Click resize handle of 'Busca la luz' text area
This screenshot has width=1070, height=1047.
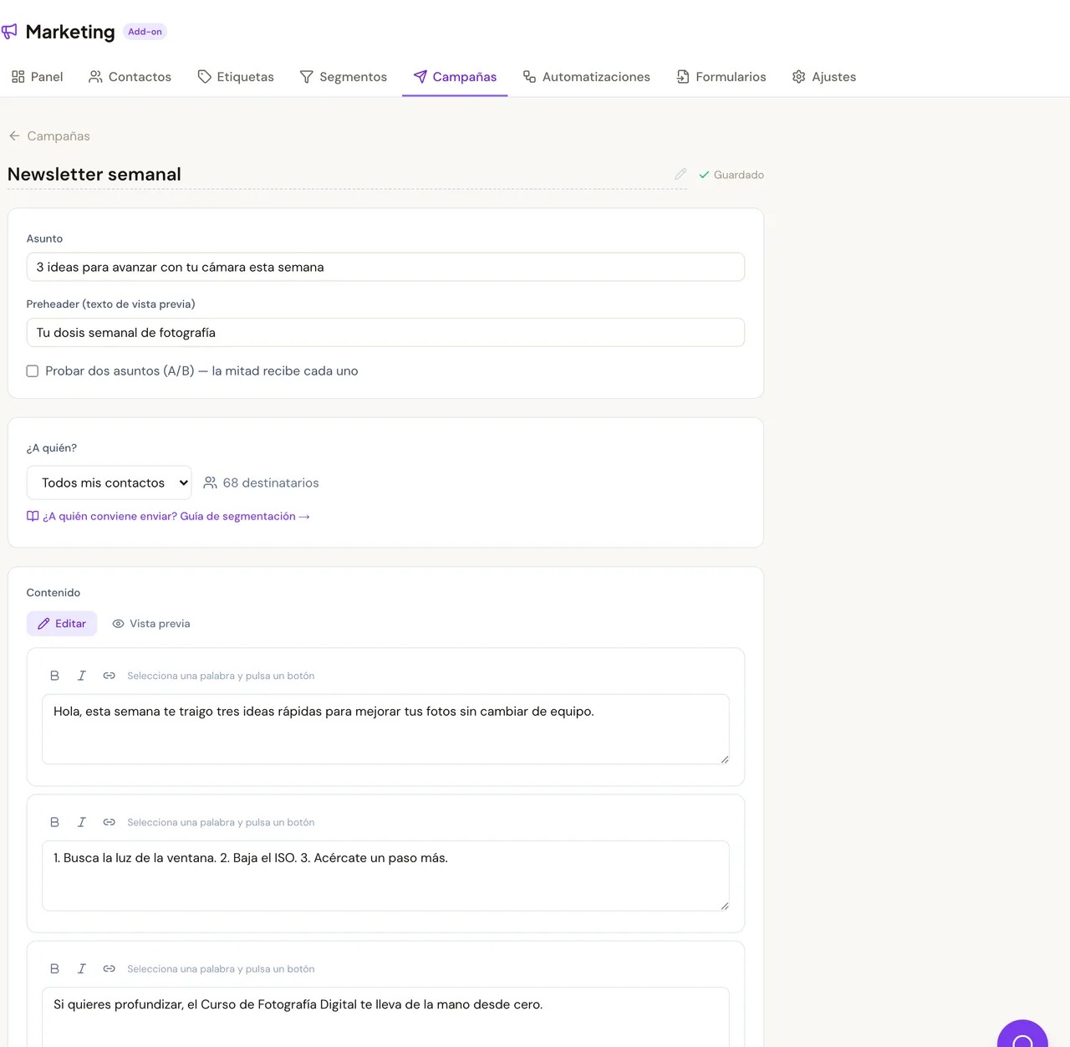pyautogui.click(x=724, y=905)
